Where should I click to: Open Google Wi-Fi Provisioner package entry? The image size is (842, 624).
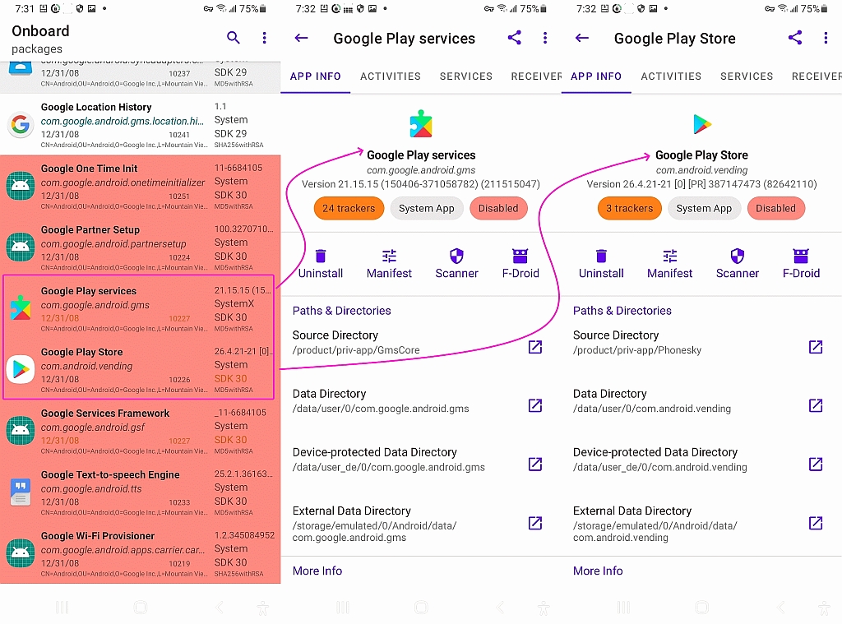click(x=140, y=553)
